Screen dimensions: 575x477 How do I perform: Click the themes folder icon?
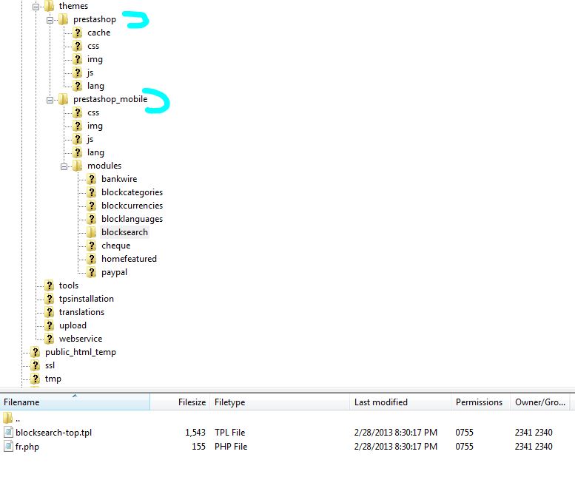tap(49, 6)
